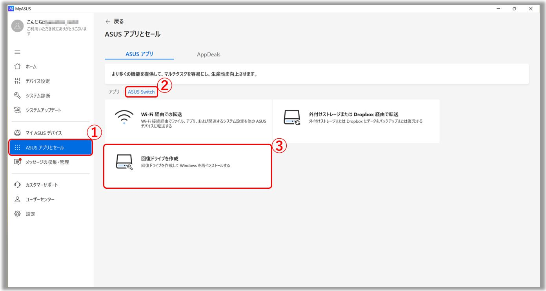The width and height of the screenshot is (546, 291).
Task: Click the ユーザーセンター person icon
Action: click(17, 199)
